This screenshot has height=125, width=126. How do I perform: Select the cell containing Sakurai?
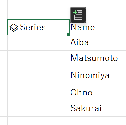click(90, 108)
